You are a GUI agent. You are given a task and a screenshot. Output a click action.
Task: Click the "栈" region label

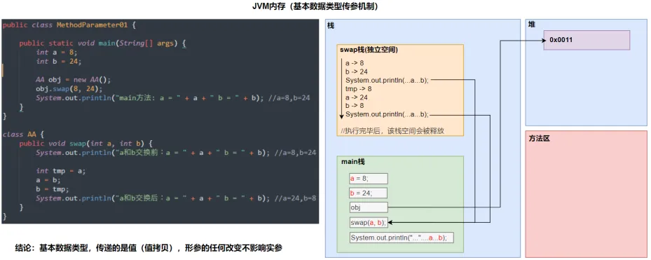[x=331, y=26]
